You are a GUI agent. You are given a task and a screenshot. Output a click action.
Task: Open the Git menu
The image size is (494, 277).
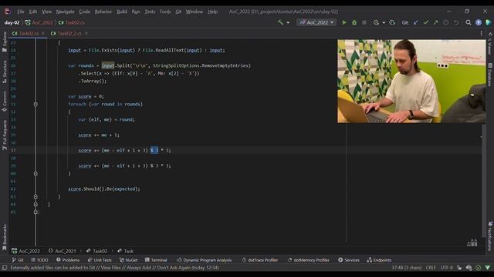[178, 12]
